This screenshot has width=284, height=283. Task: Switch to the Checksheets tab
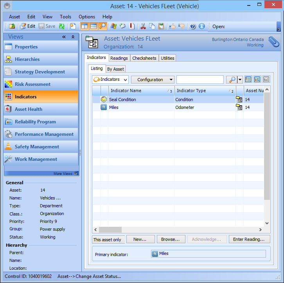tap(144, 58)
